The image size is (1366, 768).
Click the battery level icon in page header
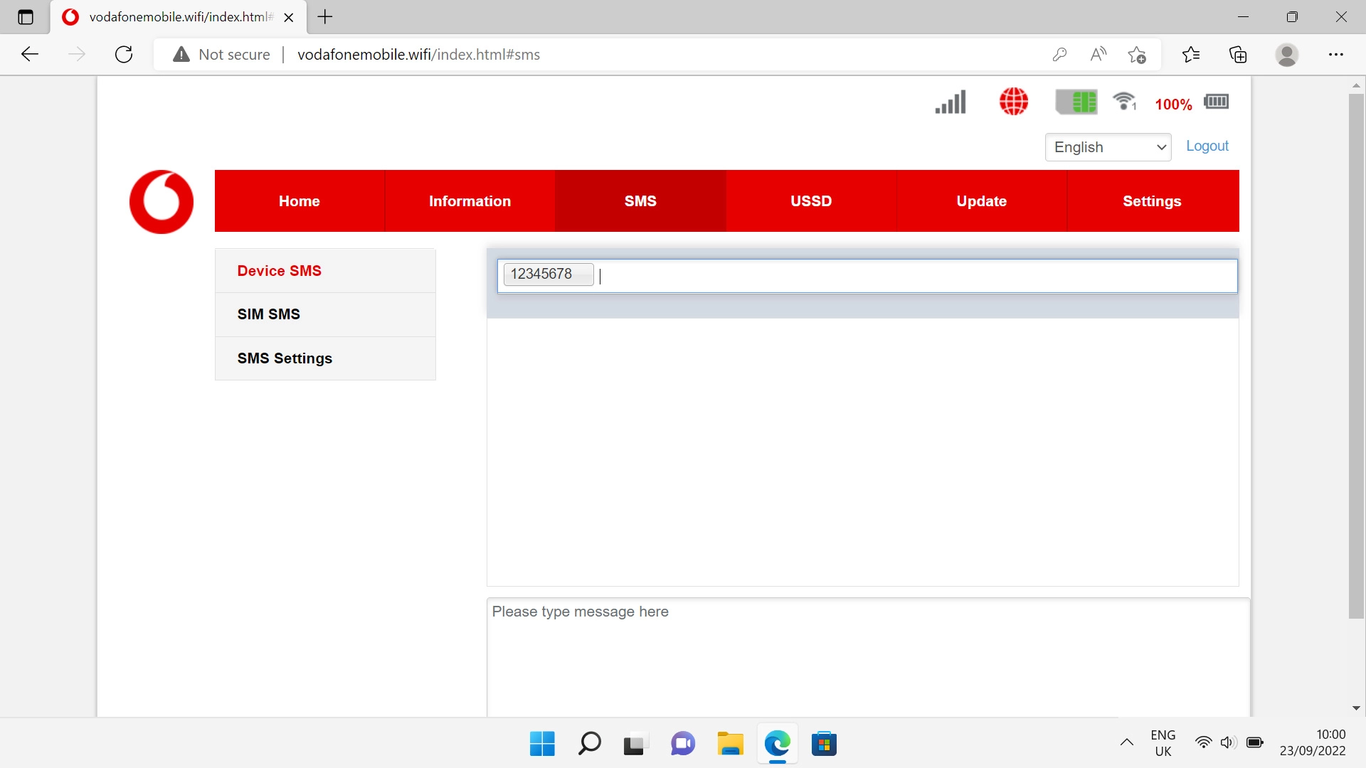tap(1217, 102)
